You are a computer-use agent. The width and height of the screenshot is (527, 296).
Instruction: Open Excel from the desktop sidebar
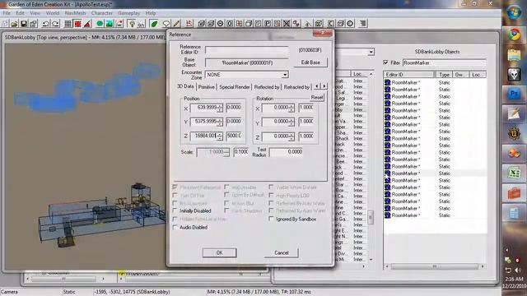tap(514, 173)
